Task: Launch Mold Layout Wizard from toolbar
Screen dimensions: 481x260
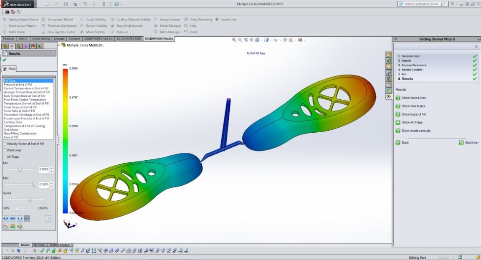Action: [x=19, y=26]
